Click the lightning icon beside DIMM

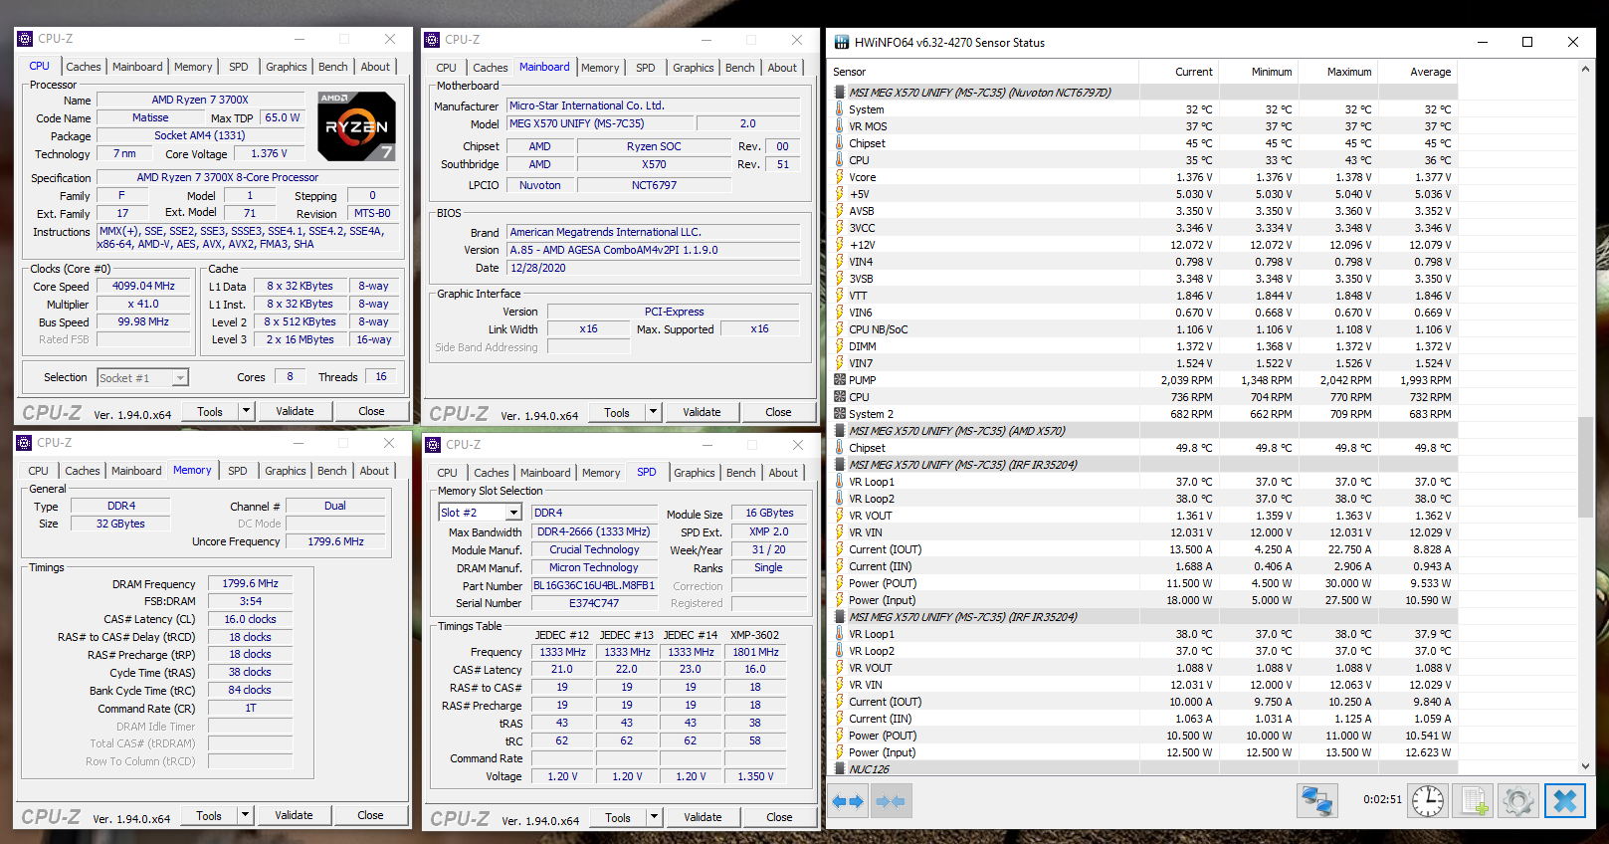(x=840, y=346)
